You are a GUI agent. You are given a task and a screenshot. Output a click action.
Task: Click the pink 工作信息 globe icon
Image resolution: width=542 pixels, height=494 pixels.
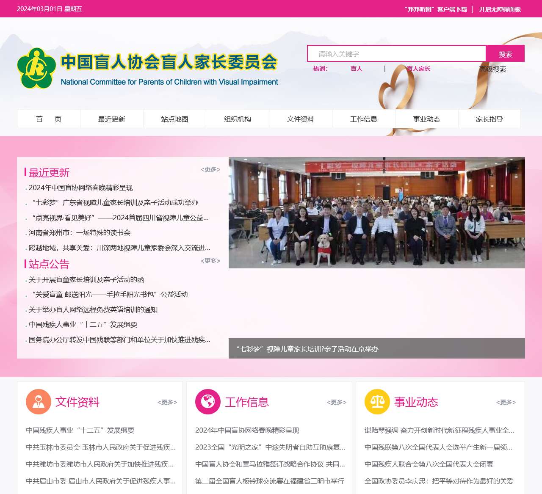[207, 402]
